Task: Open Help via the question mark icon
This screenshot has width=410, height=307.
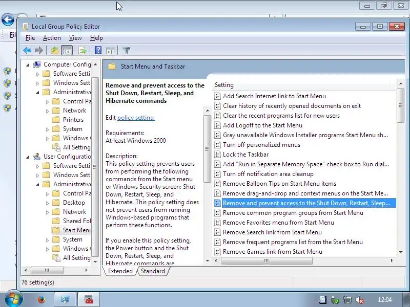Action: (x=98, y=50)
